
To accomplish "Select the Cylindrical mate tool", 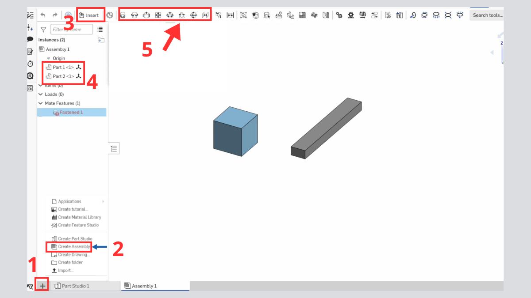I will (170, 15).
